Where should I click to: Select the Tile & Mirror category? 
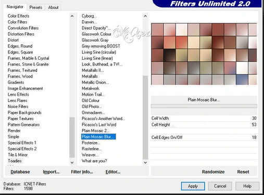(x=18, y=155)
